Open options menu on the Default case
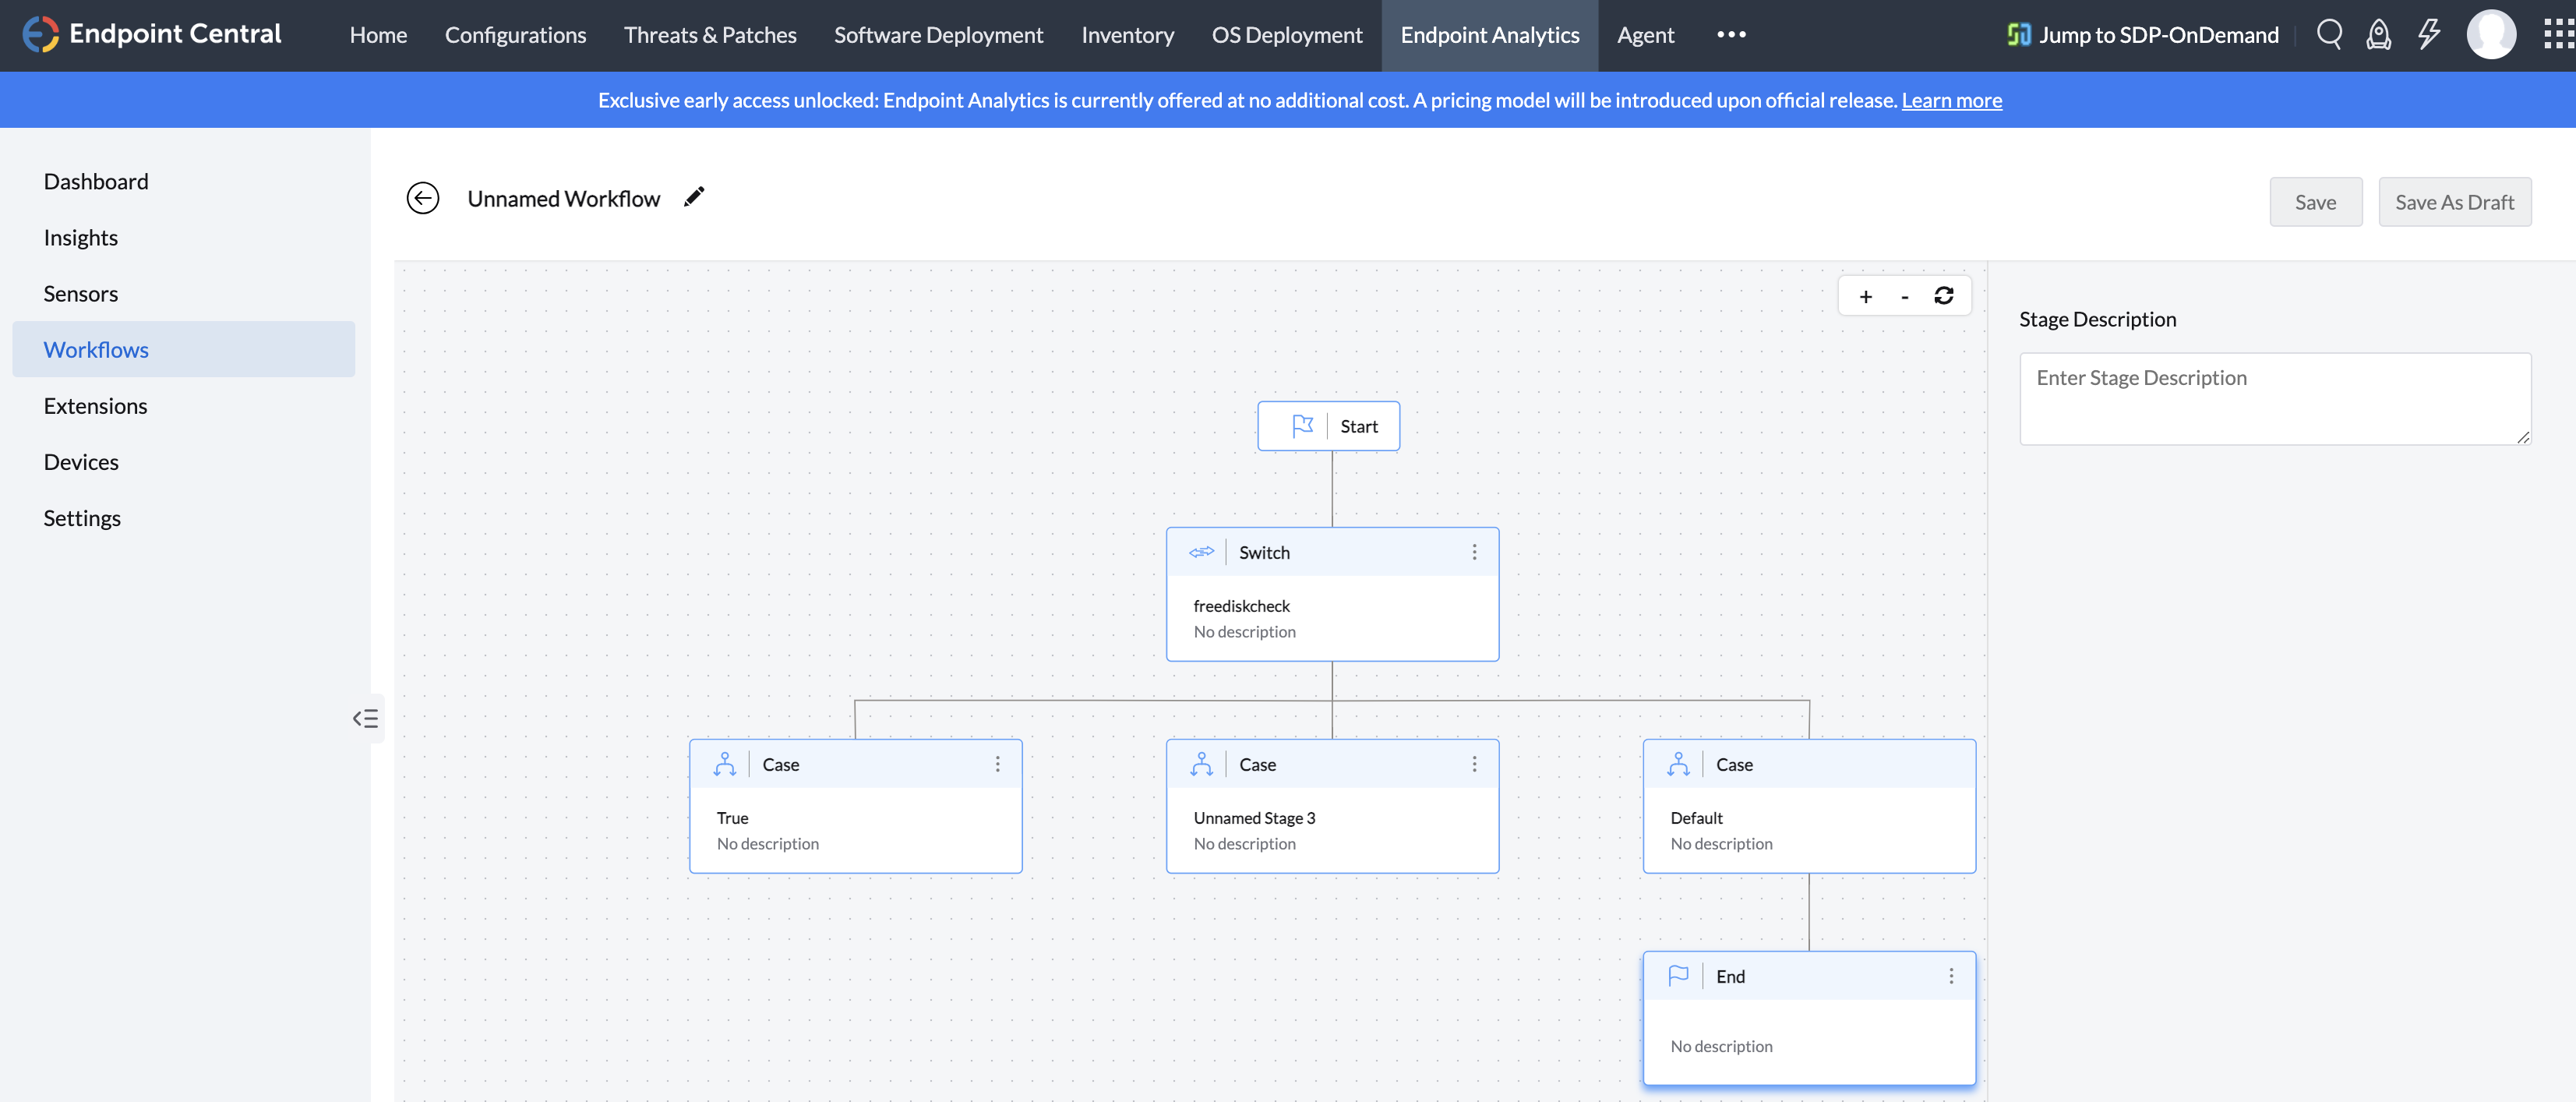 [x=1950, y=763]
